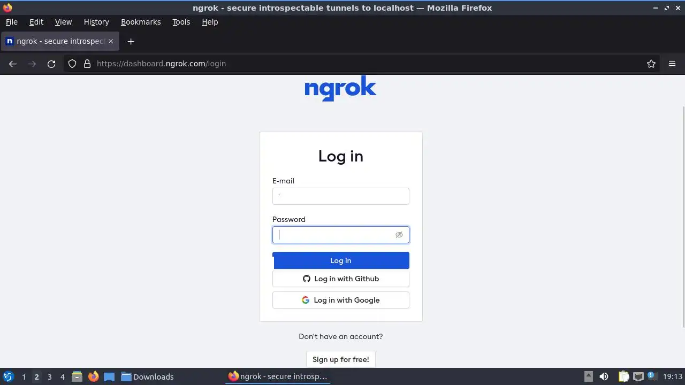Screen dimensions: 685x385
Task: Click the browser forward arrow
Action: tap(32, 64)
